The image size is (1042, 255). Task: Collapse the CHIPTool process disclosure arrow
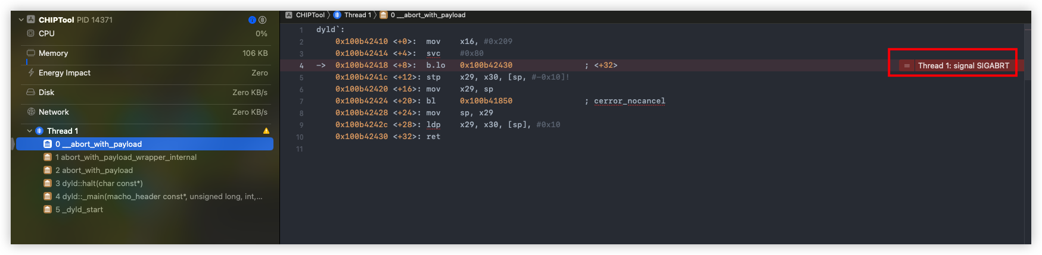pyautogui.click(x=21, y=20)
